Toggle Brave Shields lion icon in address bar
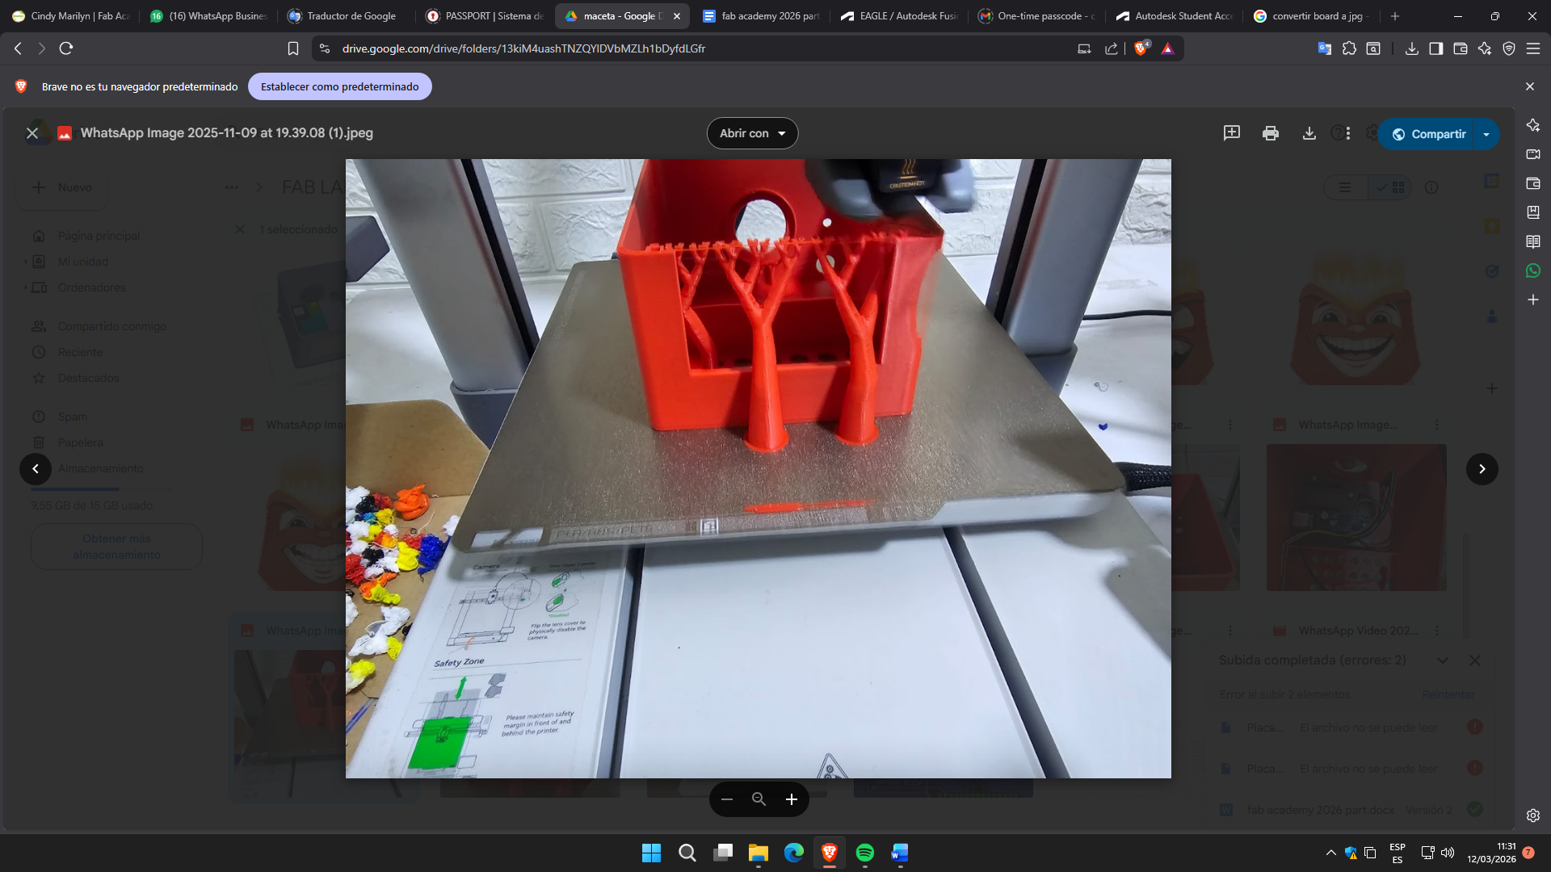The width and height of the screenshot is (1551, 872). [1141, 48]
